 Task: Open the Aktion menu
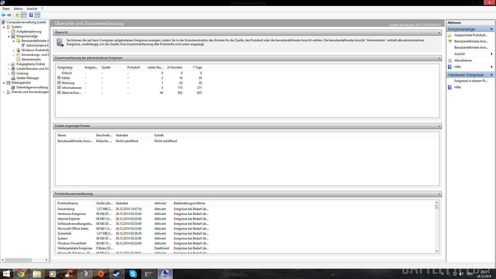point(18,9)
